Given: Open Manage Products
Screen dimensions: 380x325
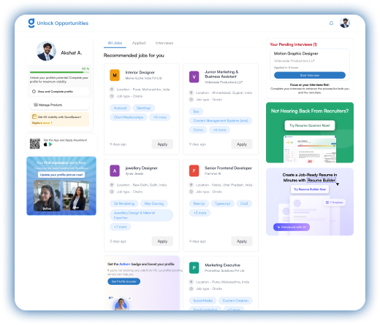Looking at the screenshot, I should (x=59, y=105).
